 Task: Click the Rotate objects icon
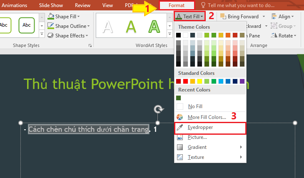point(274,35)
